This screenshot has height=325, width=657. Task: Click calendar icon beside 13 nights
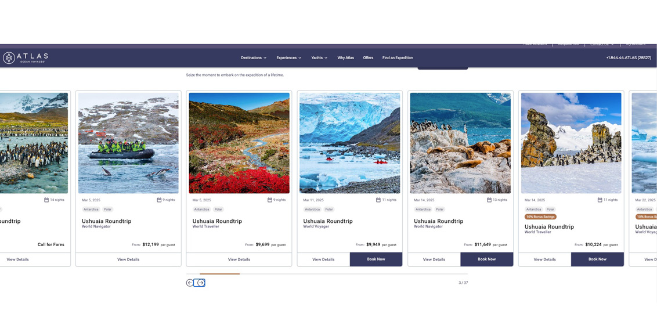coord(489,200)
